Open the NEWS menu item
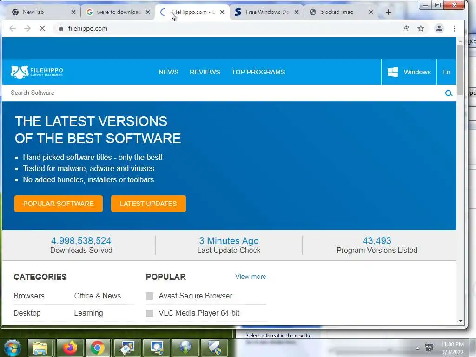 pos(168,72)
